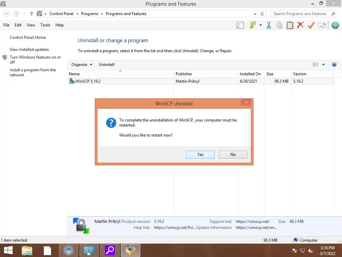This screenshot has height=257, width=342.
Task: Click the https://winscp.net/ support link
Action: click(x=252, y=222)
